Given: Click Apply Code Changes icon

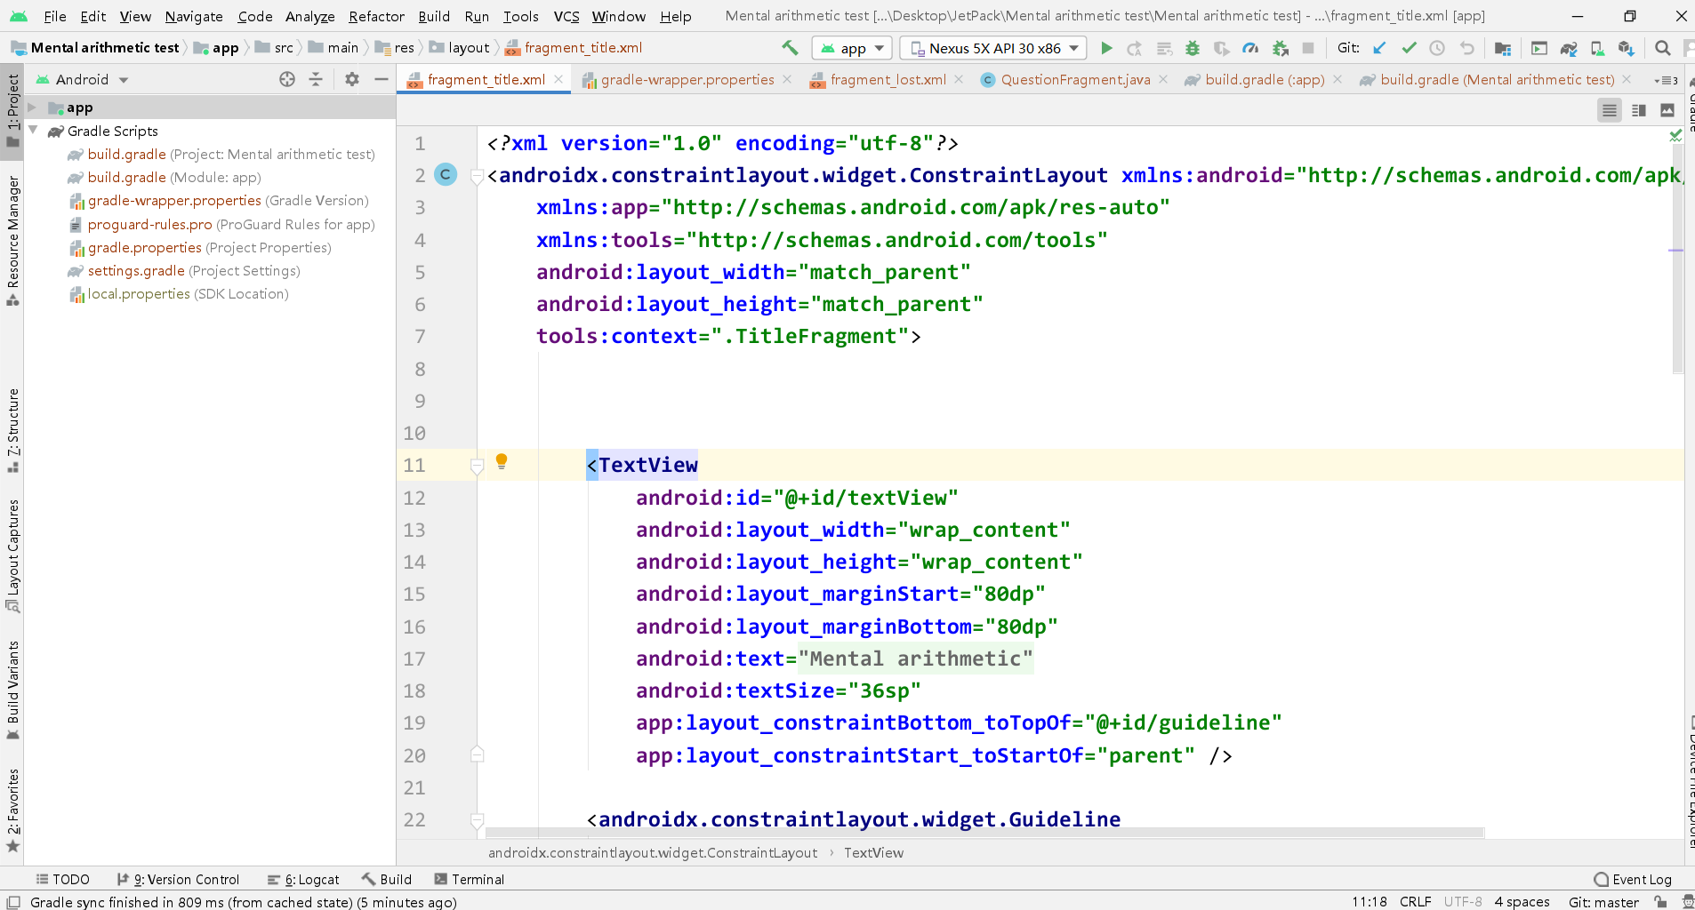Looking at the screenshot, I should (1164, 48).
